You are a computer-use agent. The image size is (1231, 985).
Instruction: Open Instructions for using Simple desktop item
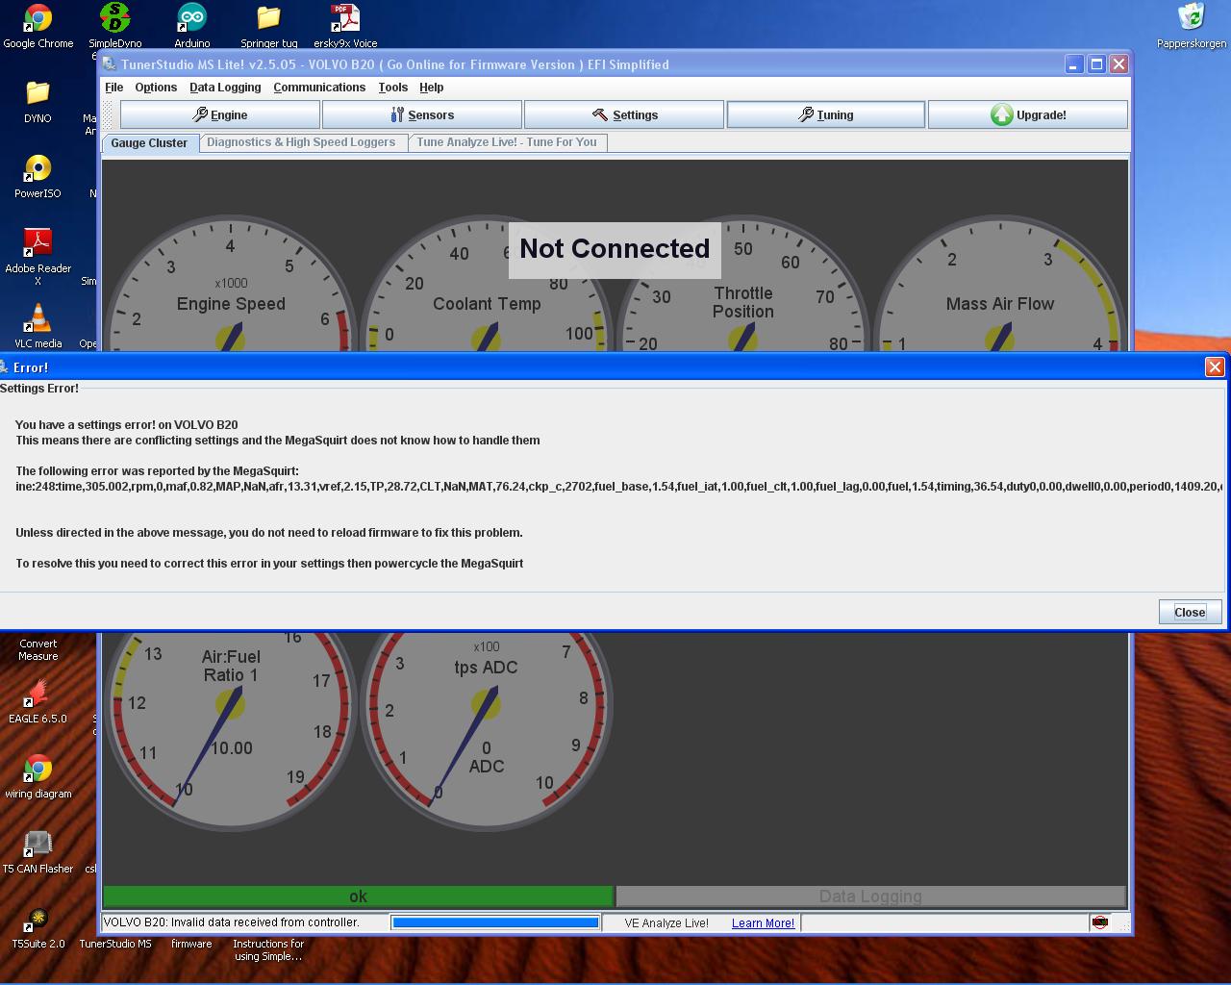[x=268, y=949]
